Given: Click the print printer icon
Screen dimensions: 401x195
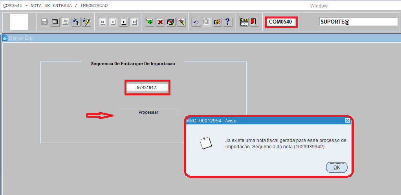Looking at the screenshot, I should pyautogui.click(x=65, y=22).
